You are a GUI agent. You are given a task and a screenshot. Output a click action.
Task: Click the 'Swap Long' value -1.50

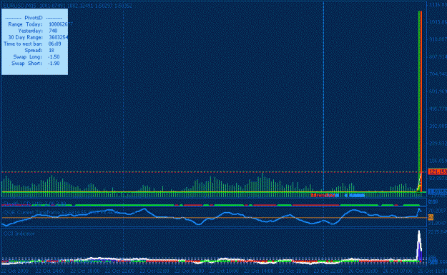point(54,57)
